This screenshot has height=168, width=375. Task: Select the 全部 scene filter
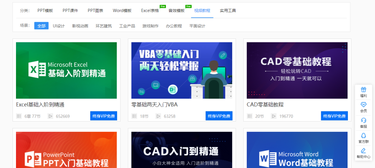[x=41, y=26]
